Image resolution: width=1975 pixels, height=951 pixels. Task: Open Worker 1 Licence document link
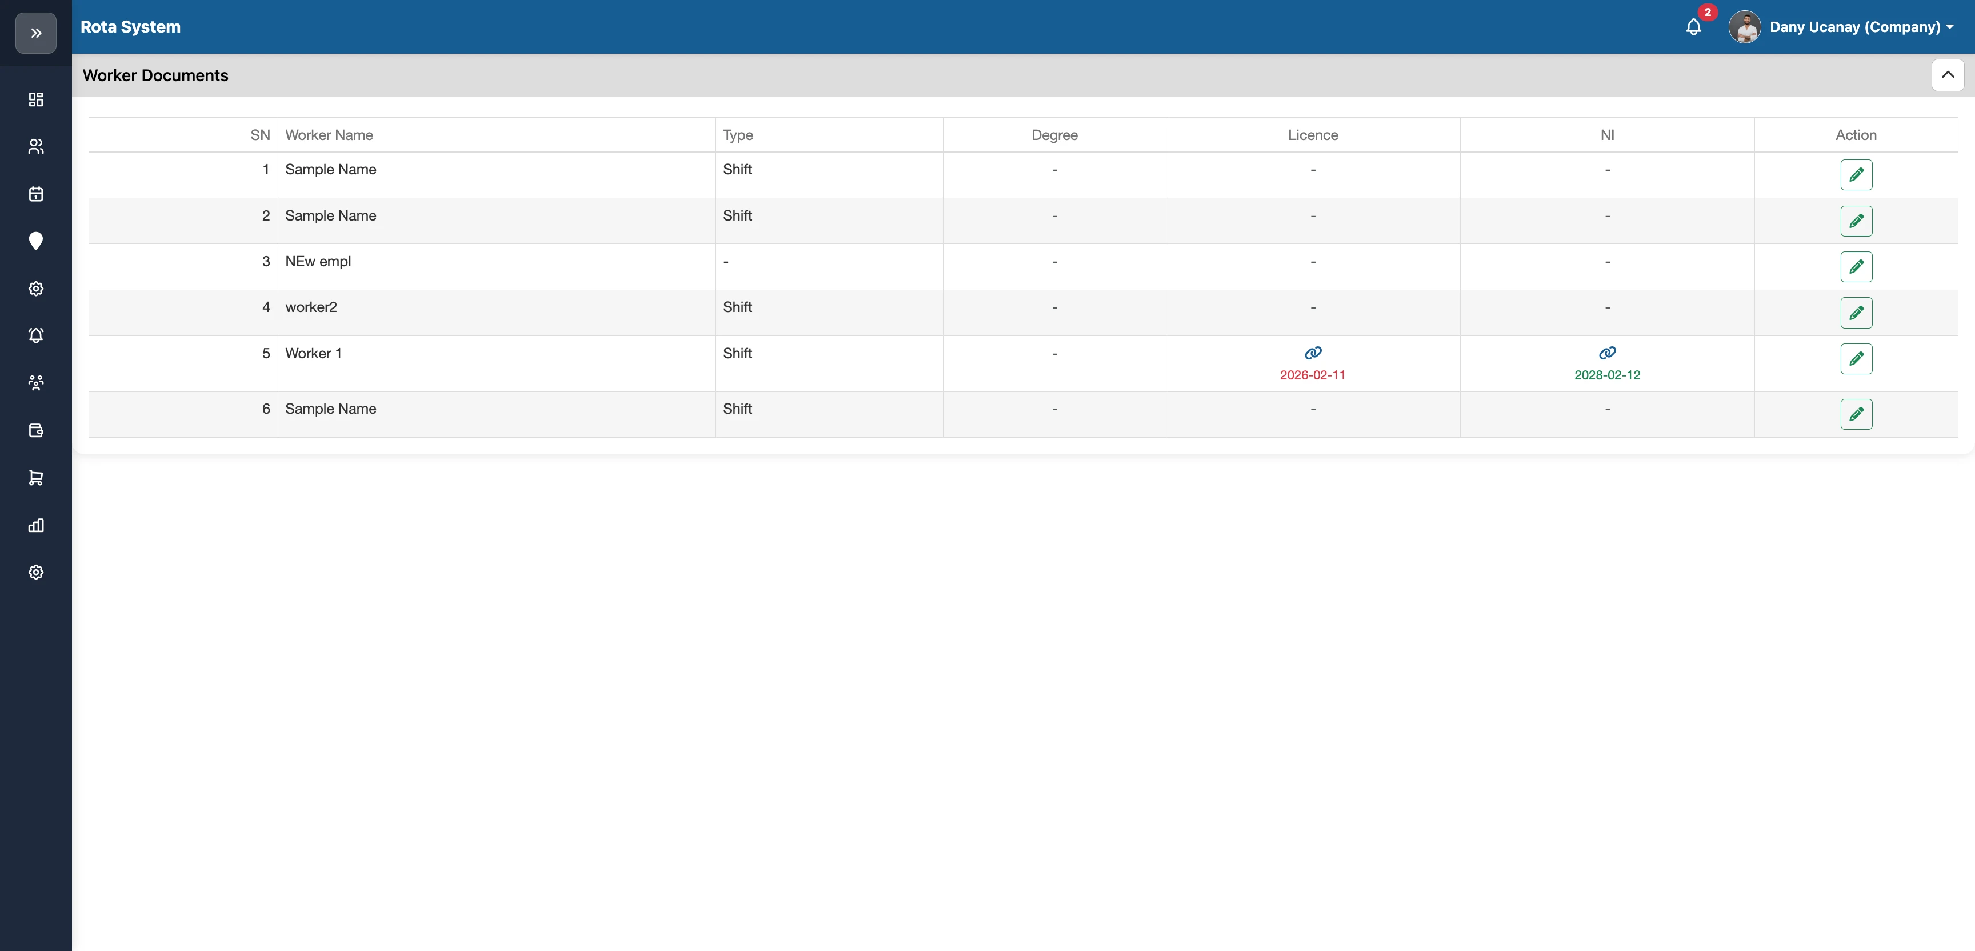tap(1313, 353)
